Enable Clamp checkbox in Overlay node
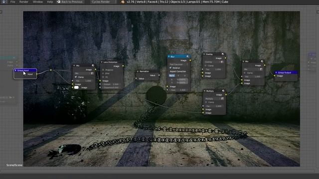This screenshot has width=319, height=179. (x=205, y=66)
